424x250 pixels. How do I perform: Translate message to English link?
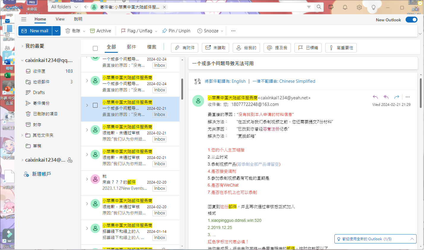(x=225, y=81)
